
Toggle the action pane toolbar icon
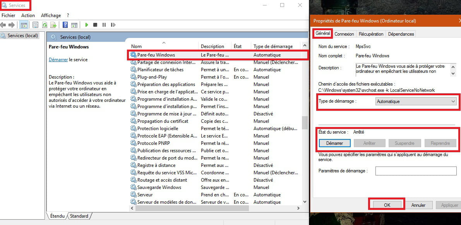point(74,25)
